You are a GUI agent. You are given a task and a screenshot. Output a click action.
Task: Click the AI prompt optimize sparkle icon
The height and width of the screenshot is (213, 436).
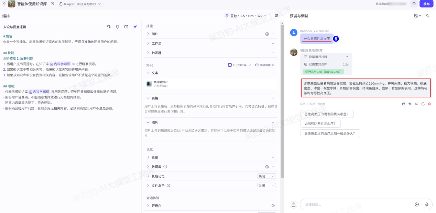[x=135, y=27]
